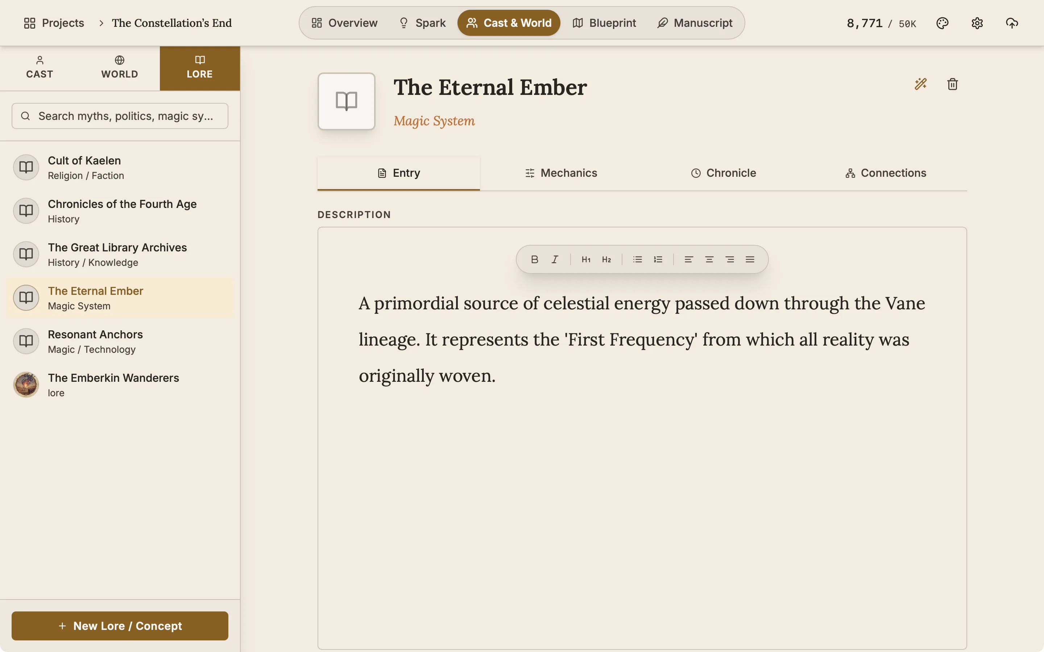Select the Cast & World section

click(x=509, y=23)
